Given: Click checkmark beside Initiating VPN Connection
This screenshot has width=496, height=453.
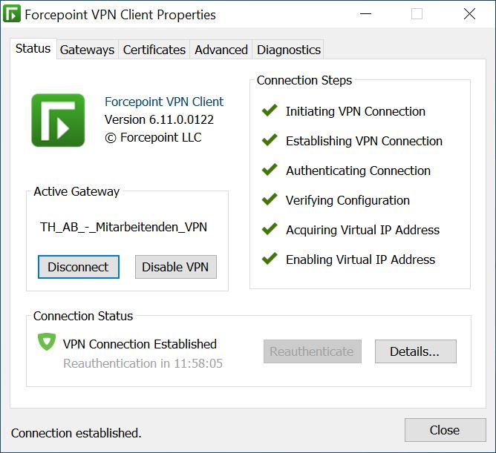Looking at the screenshot, I should (270, 110).
